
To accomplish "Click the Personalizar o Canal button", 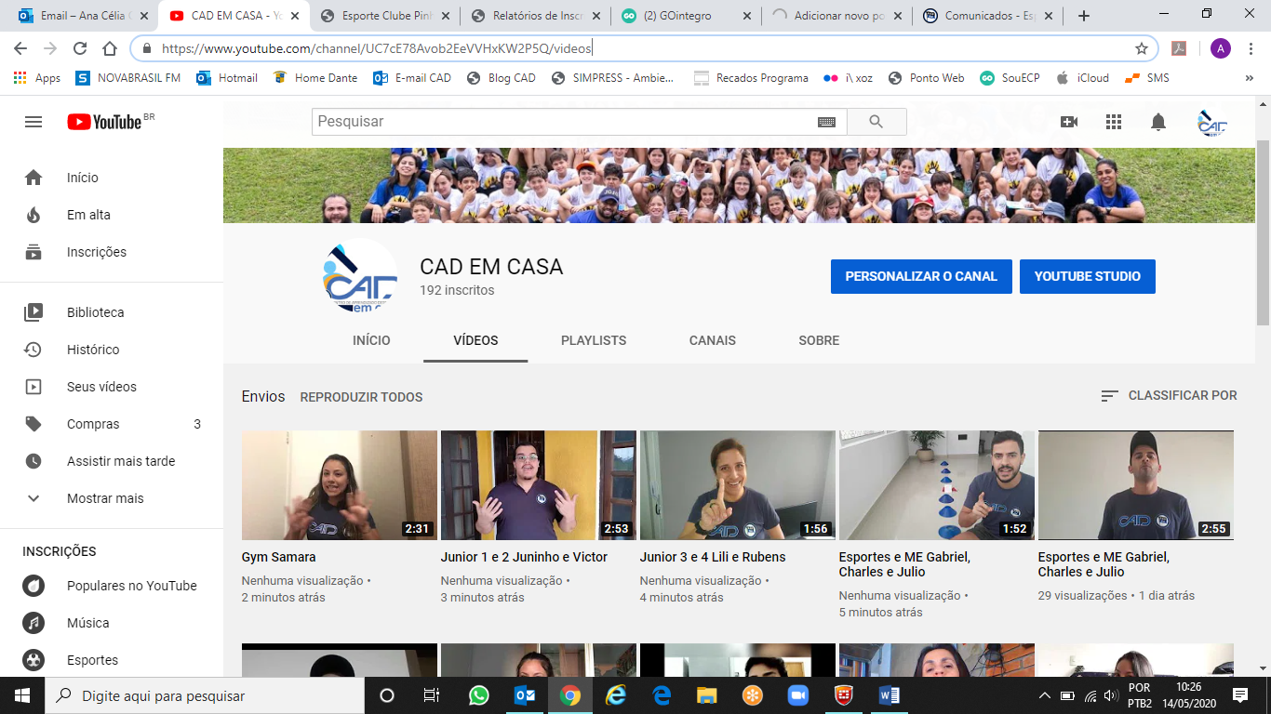I will [920, 276].
